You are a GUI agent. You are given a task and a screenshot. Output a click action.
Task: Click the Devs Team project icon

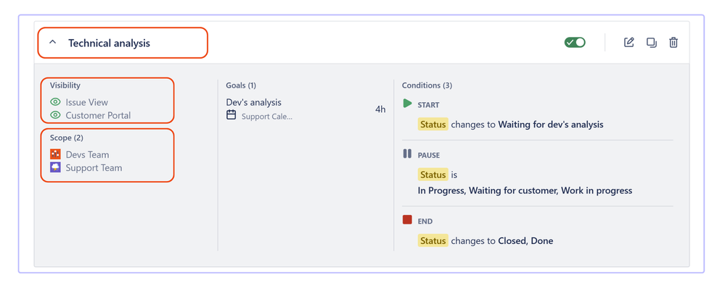pos(55,154)
